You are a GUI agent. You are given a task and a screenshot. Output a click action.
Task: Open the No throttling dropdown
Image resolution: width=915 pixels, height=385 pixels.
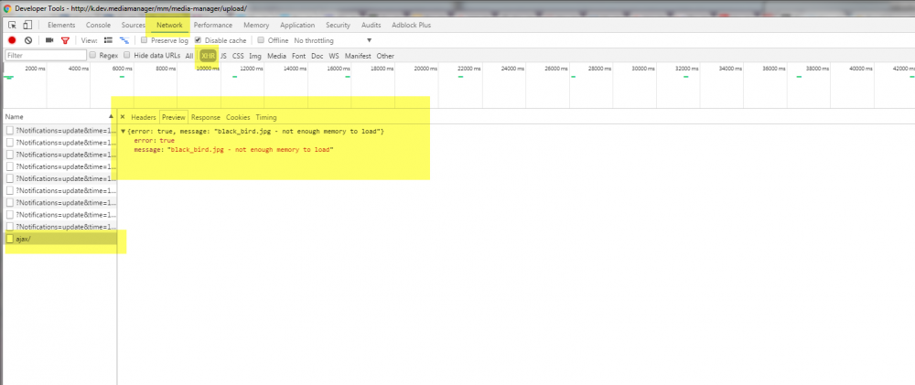[333, 41]
